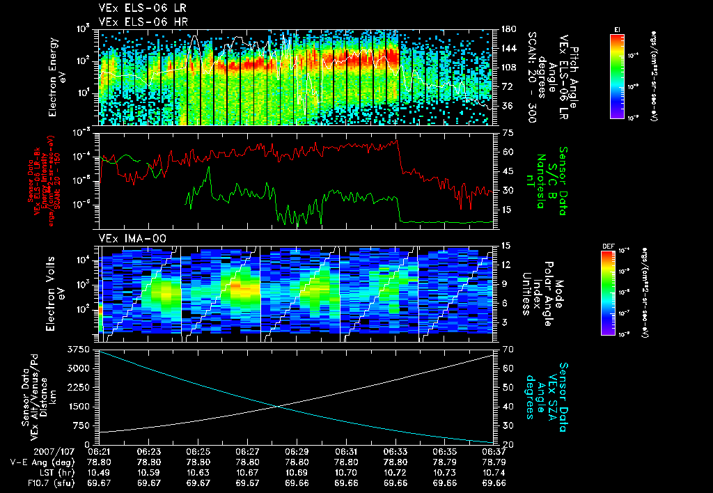
Task: Select the 'VEx ELS-06 LR' plot title
Action: 143,8
